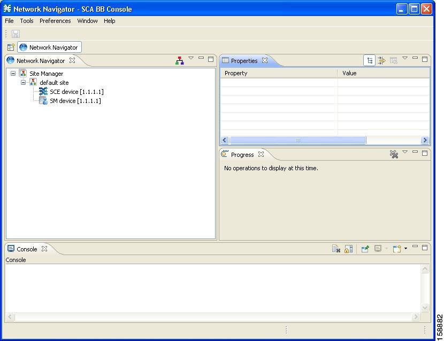Open a new Console via the Open Console icon
The width and height of the screenshot is (444, 341).
click(x=396, y=248)
